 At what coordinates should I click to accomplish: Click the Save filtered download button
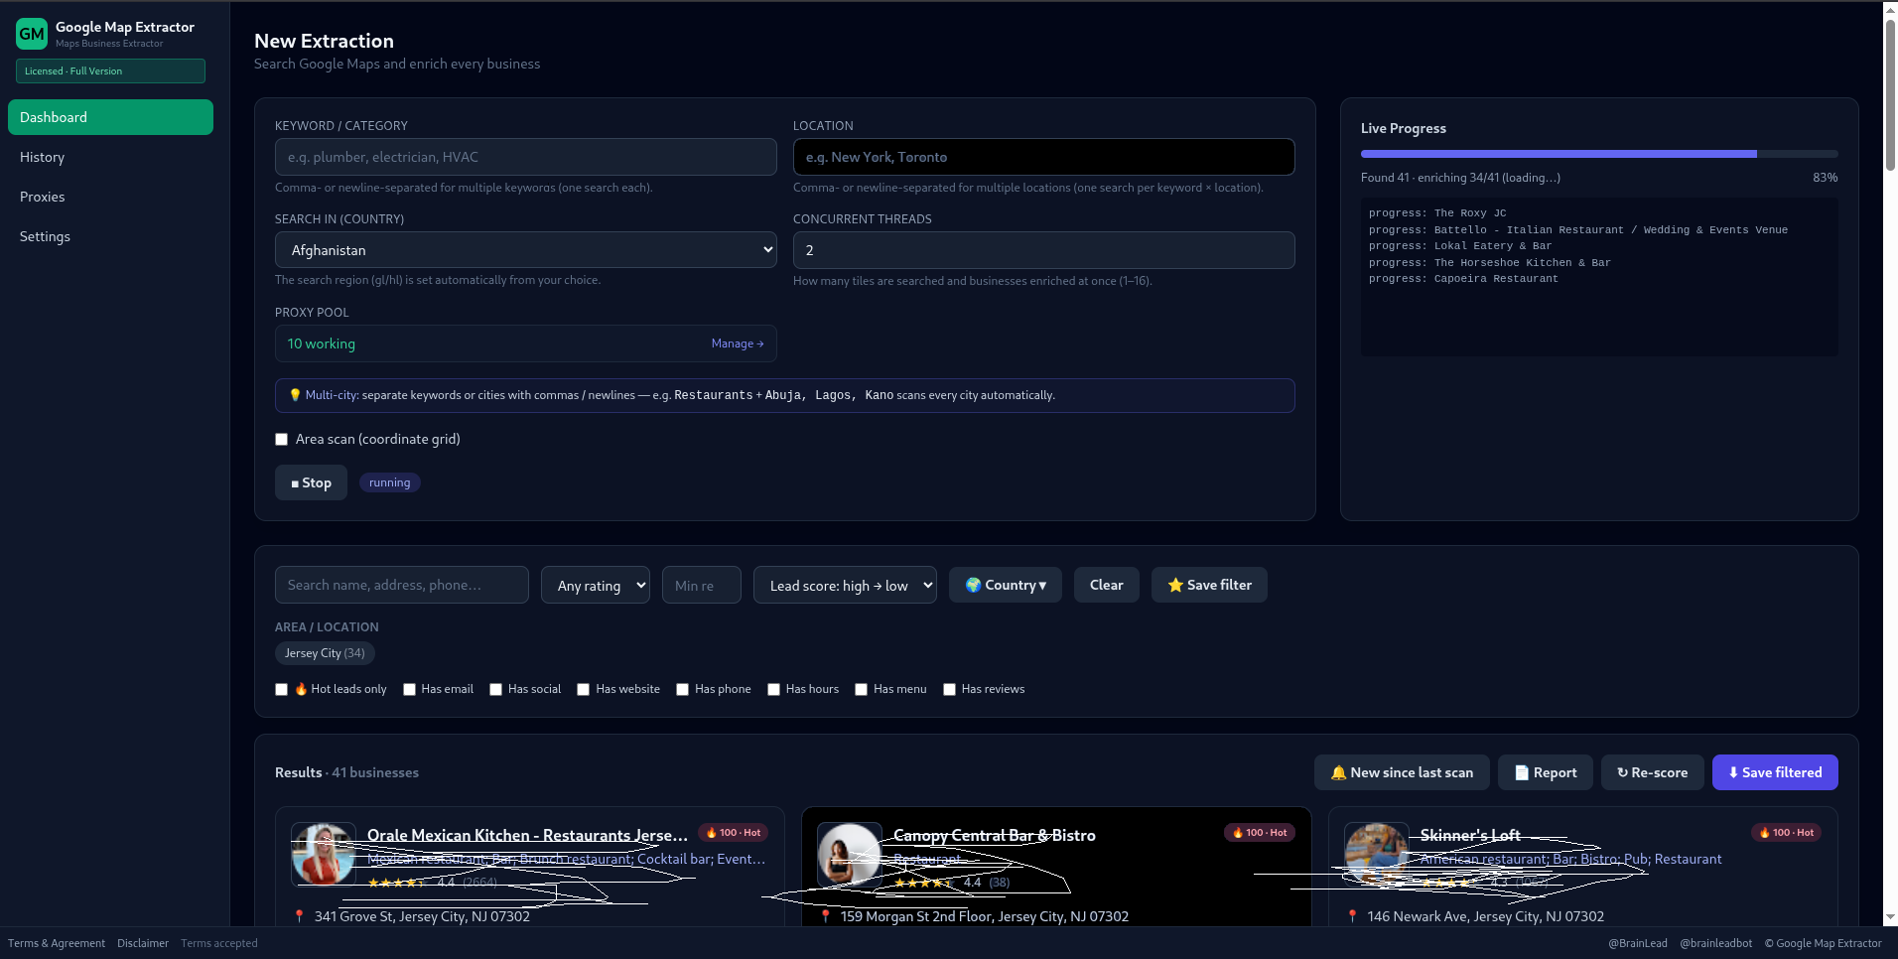point(1775,772)
